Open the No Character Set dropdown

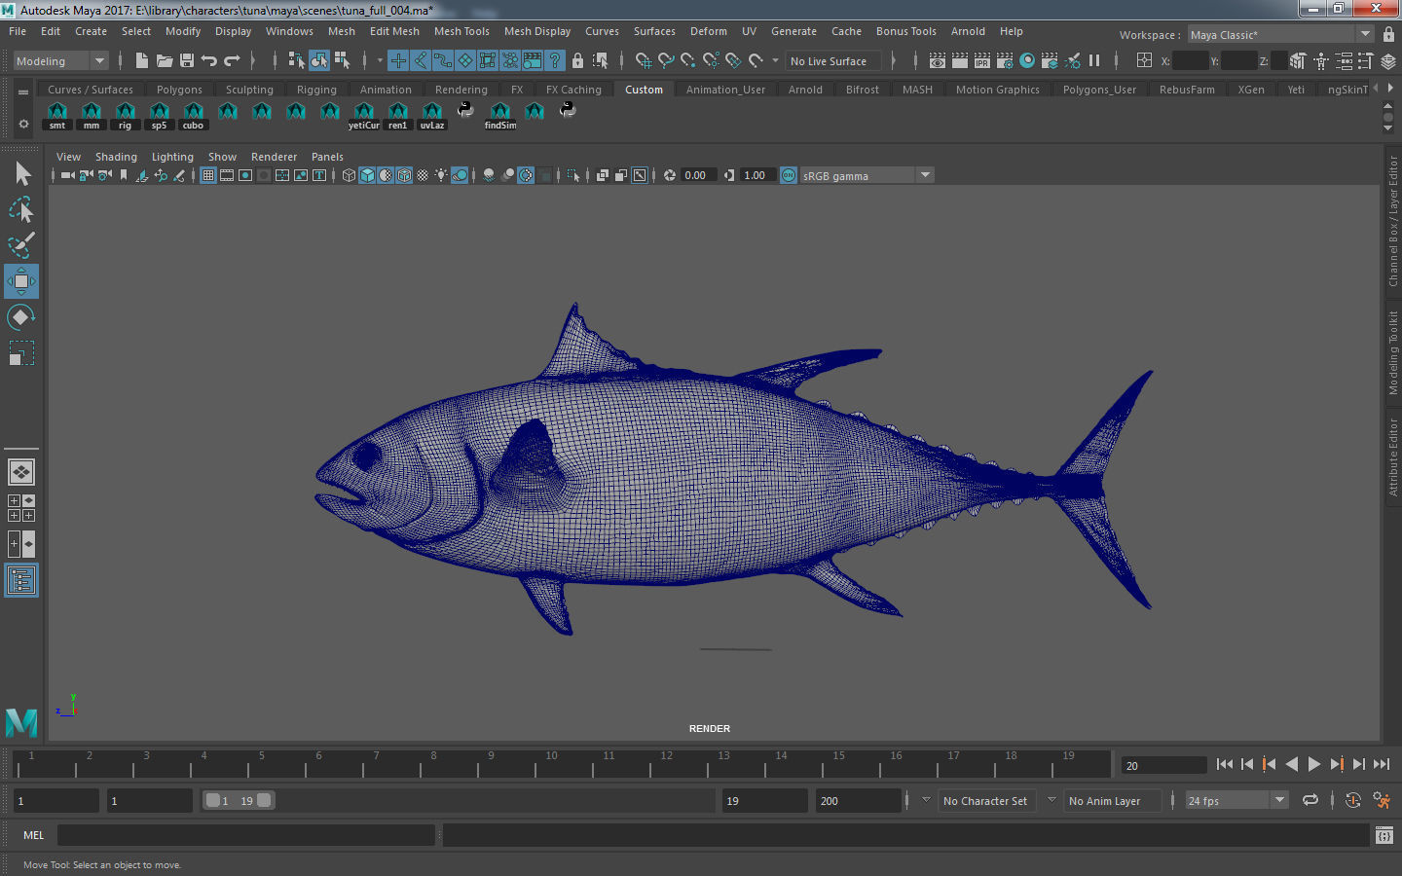click(x=986, y=800)
